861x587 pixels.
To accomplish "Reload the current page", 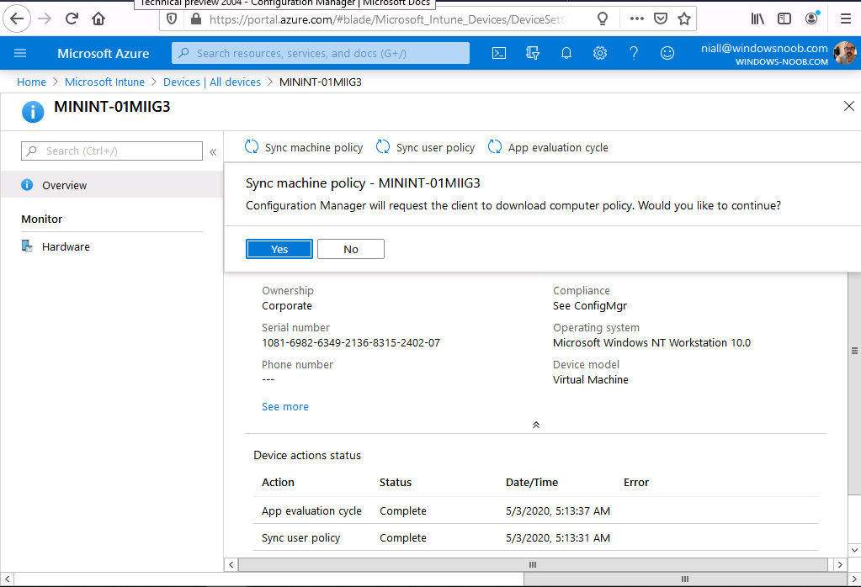I will coord(72,19).
